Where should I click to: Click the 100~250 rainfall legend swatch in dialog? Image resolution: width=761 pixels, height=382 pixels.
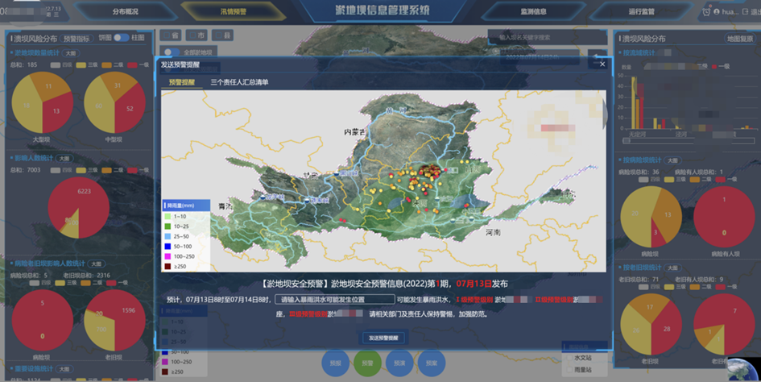point(168,256)
